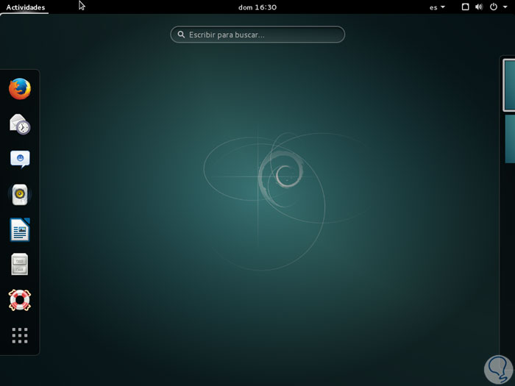This screenshot has height=386, width=515.
Task: Expand the system menu arrow
Action: tap(505, 7)
